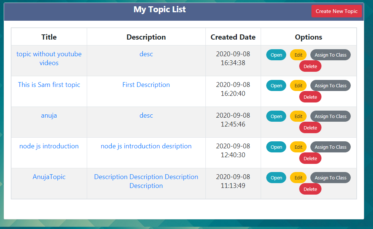
Task: Open the 'topic without youtube videos' topic
Action: pos(276,55)
